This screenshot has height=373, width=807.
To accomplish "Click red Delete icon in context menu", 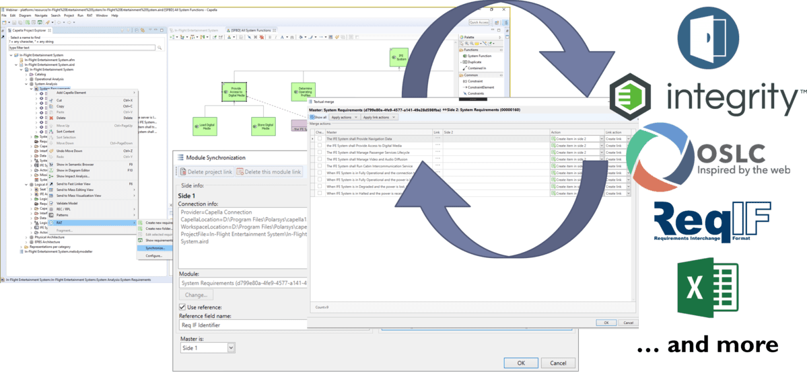I will 51,118.
